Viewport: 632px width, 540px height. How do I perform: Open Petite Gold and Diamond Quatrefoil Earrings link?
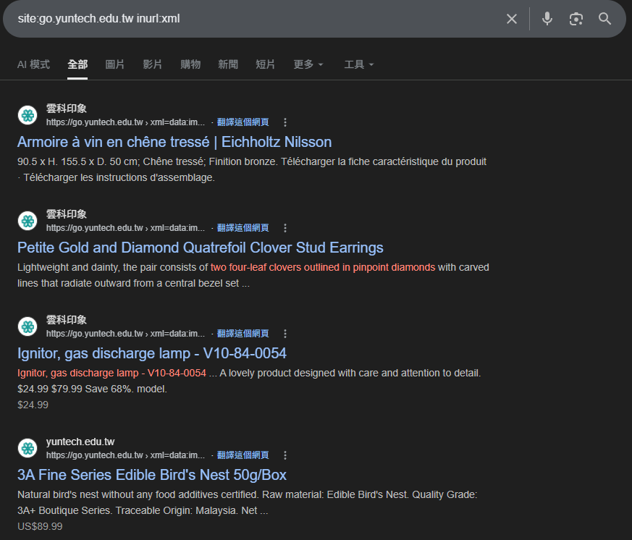tap(201, 248)
